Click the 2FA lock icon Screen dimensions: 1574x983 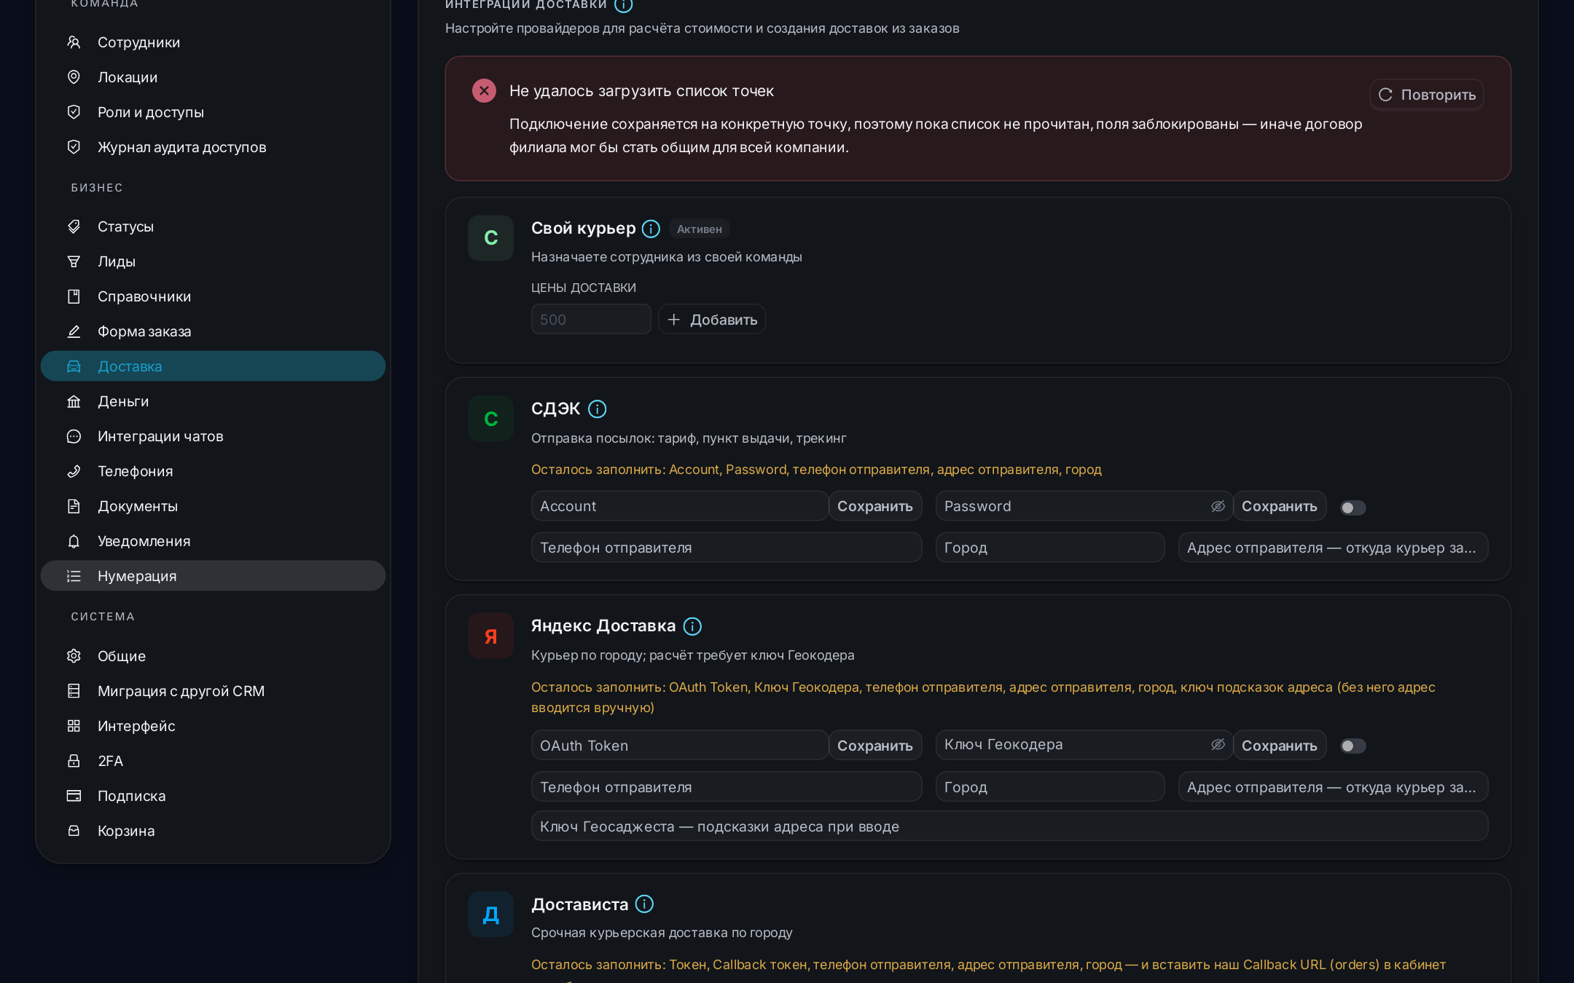point(74,761)
